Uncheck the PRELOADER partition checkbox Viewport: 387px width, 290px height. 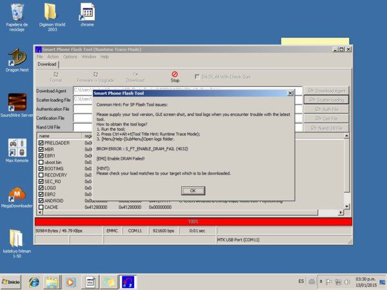[41, 143]
